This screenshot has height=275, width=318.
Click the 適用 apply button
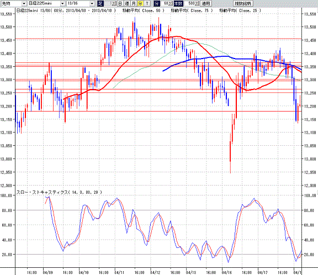click(x=206, y=3)
